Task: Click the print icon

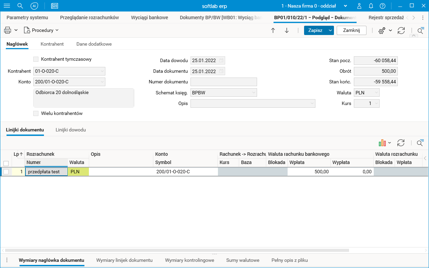Action: click(8, 30)
